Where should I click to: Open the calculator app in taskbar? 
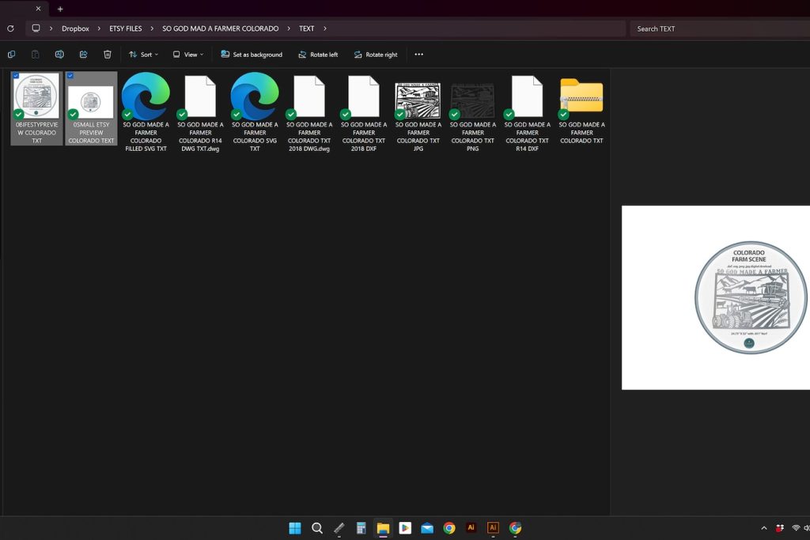(361, 528)
